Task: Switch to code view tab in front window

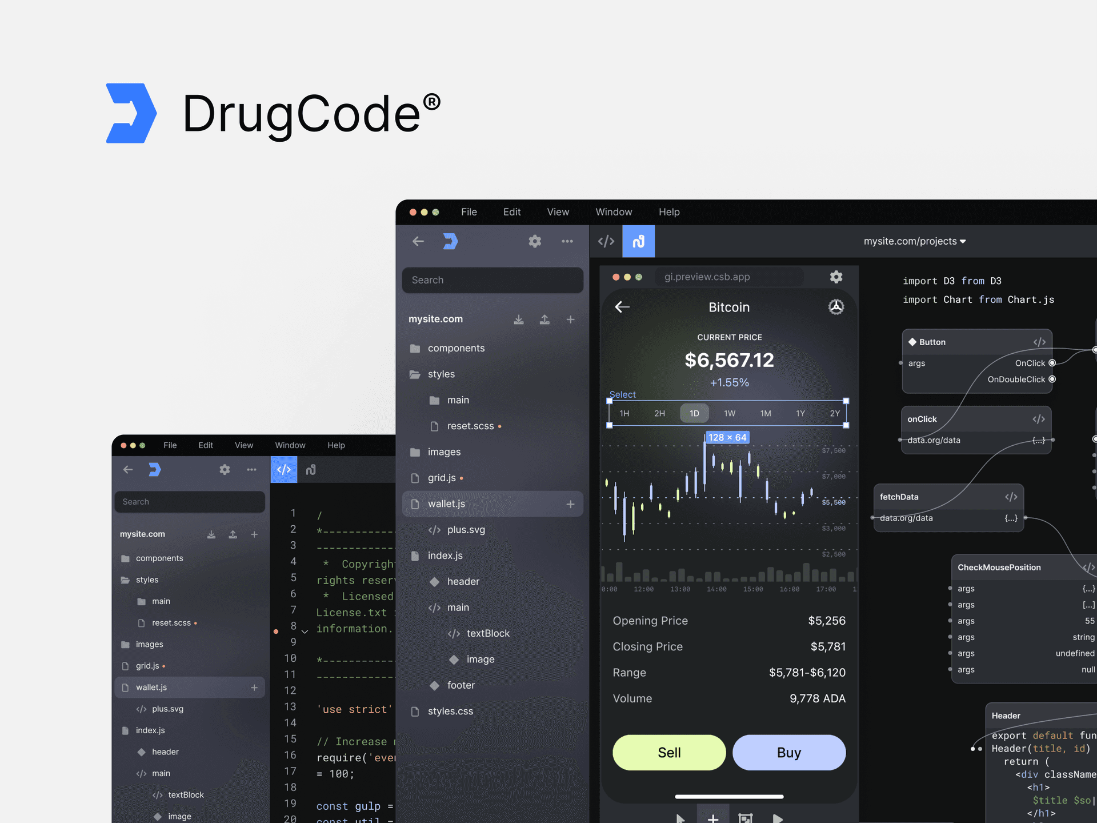Action: (606, 241)
